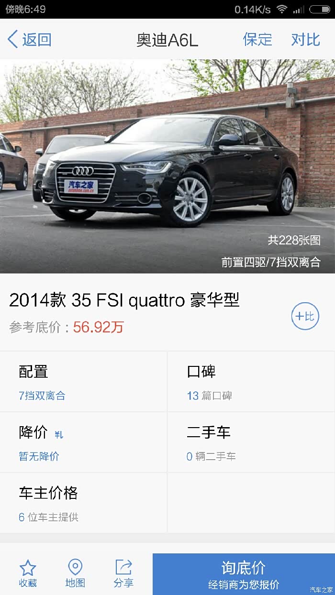Open the 配置 specifications cell
The height and width of the screenshot is (595, 335).
[x=84, y=382]
